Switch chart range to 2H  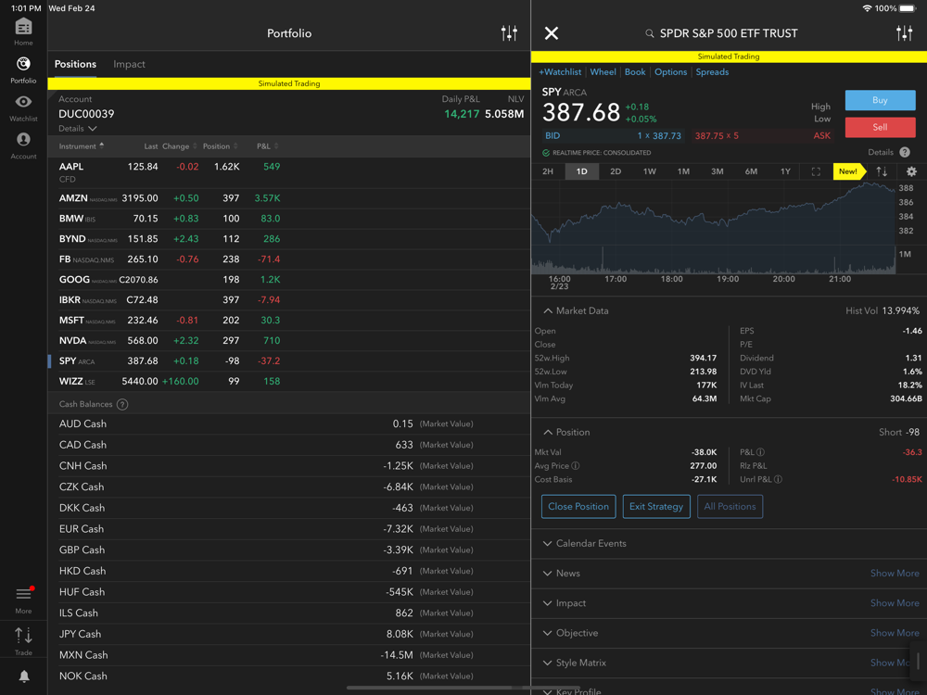tap(548, 171)
